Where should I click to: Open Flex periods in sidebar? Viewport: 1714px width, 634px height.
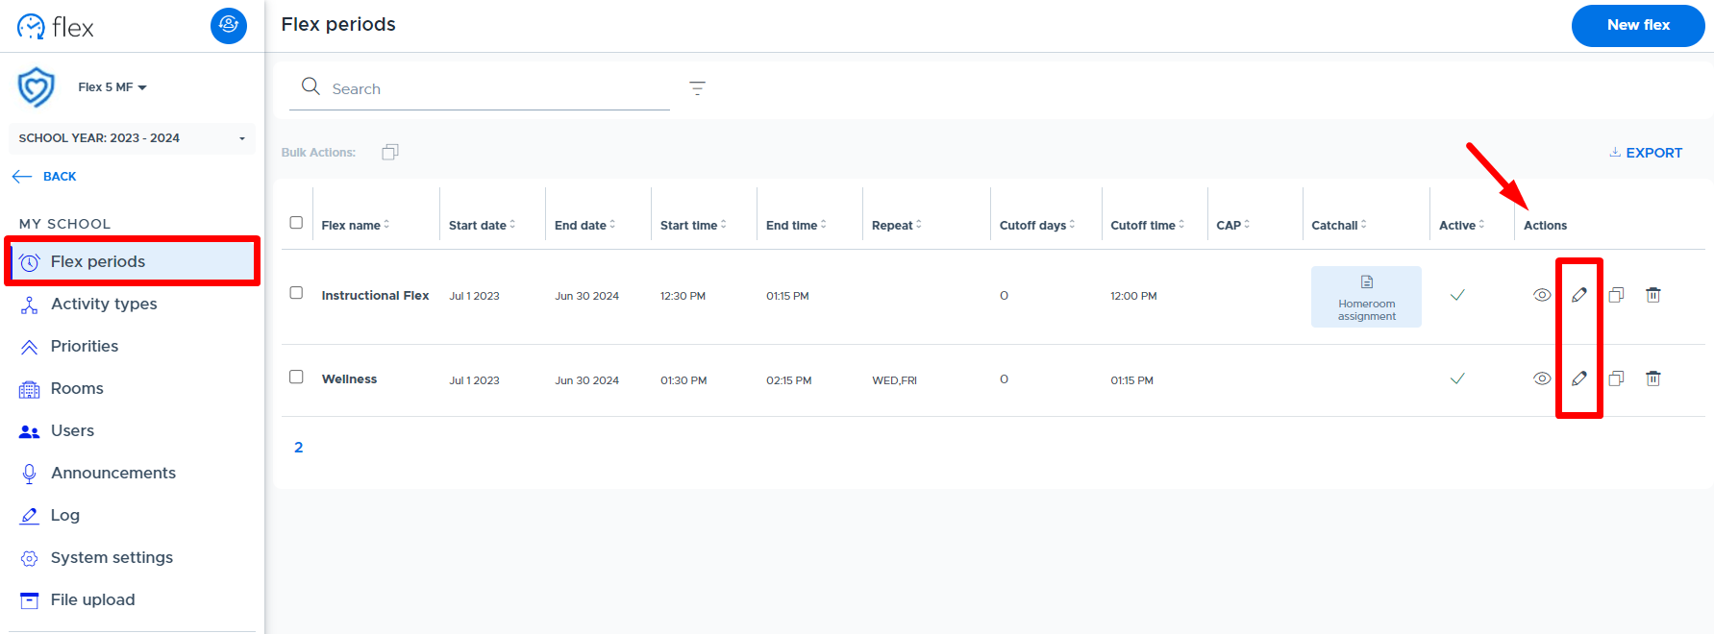[133, 261]
